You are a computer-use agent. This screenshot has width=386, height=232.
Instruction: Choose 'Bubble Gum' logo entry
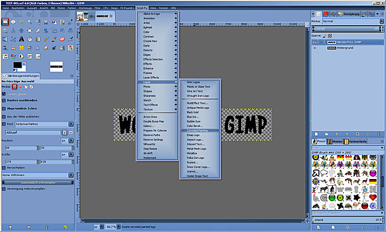pyautogui.click(x=200, y=121)
